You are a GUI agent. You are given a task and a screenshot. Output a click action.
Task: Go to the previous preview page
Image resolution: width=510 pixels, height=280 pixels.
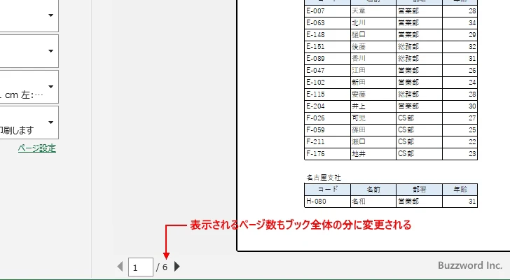[120, 267]
